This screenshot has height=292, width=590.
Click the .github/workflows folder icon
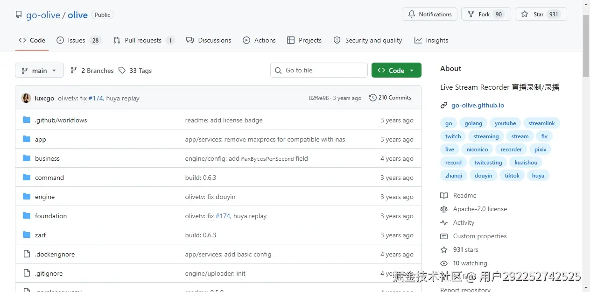pos(27,120)
